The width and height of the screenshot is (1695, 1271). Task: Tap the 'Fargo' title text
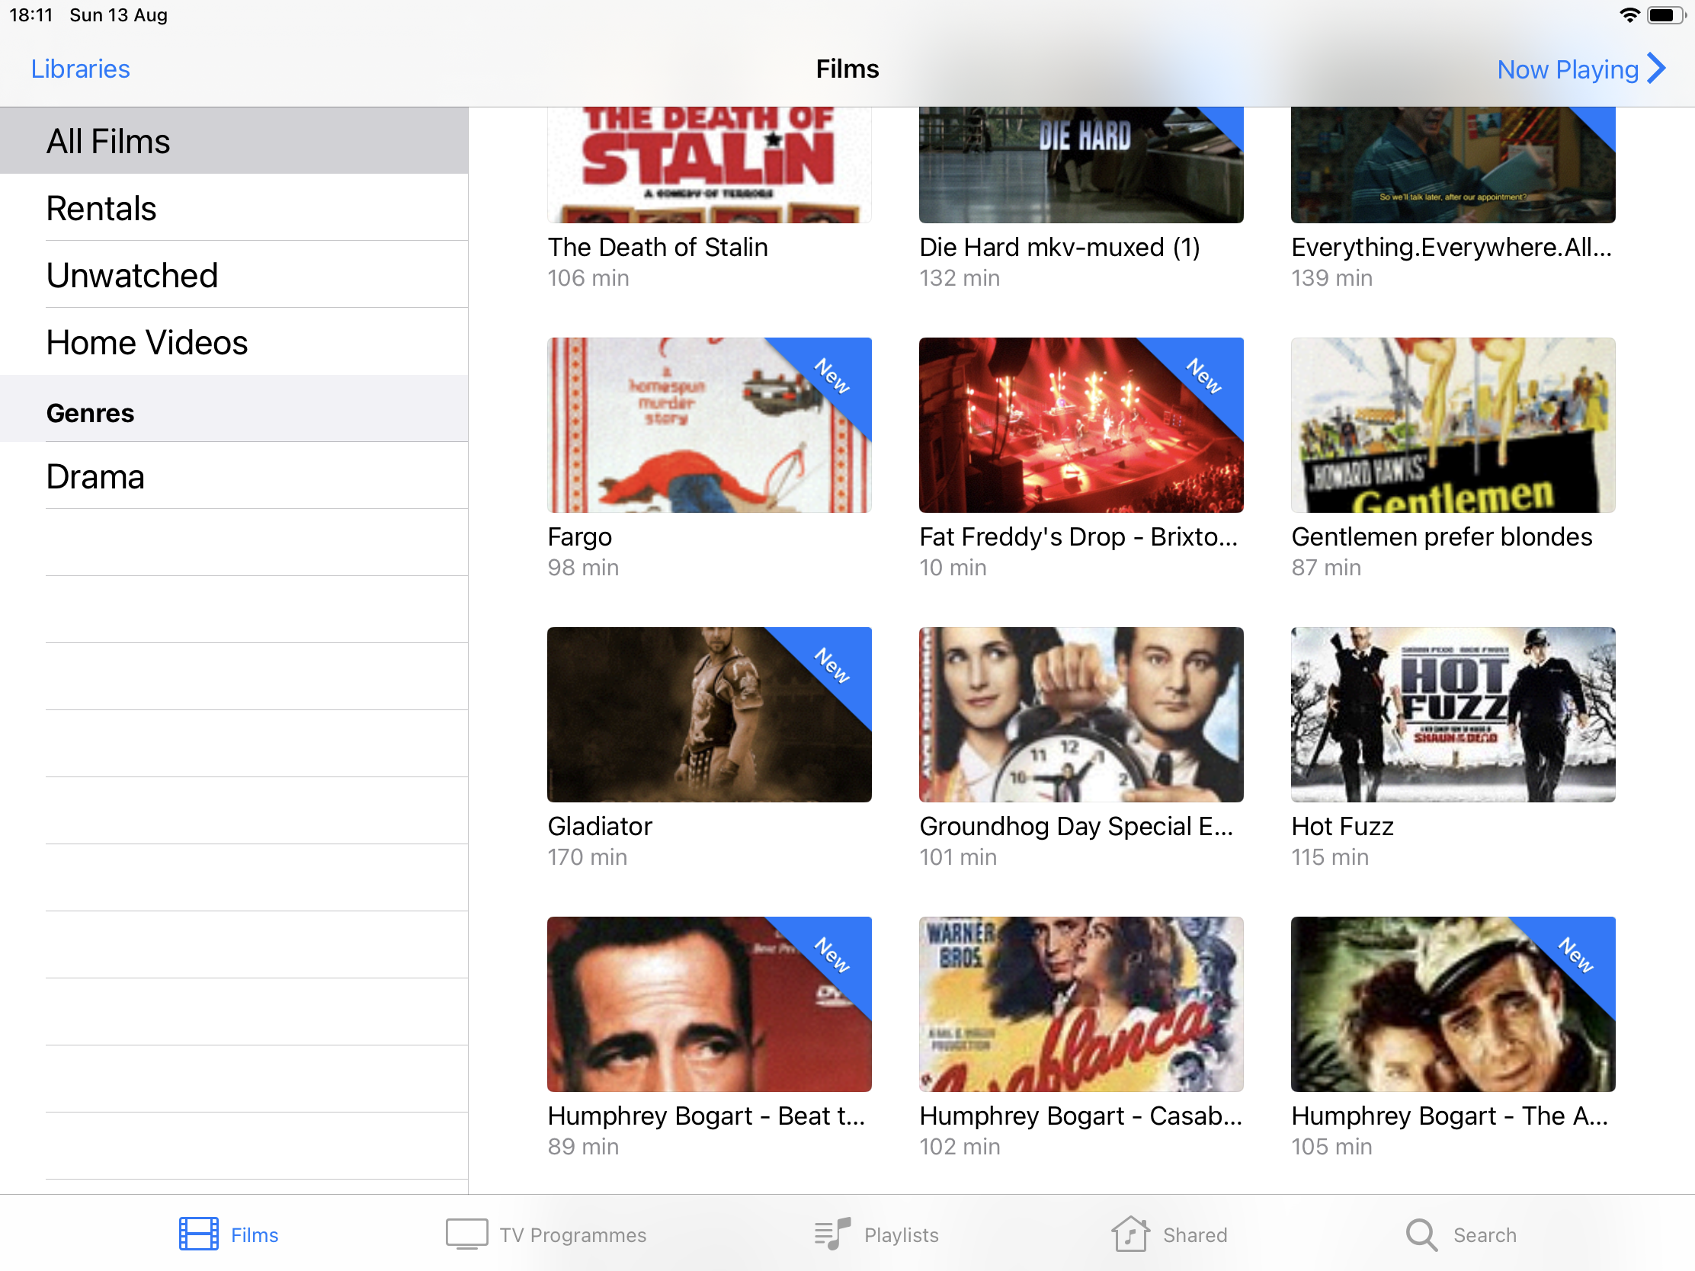click(579, 537)
